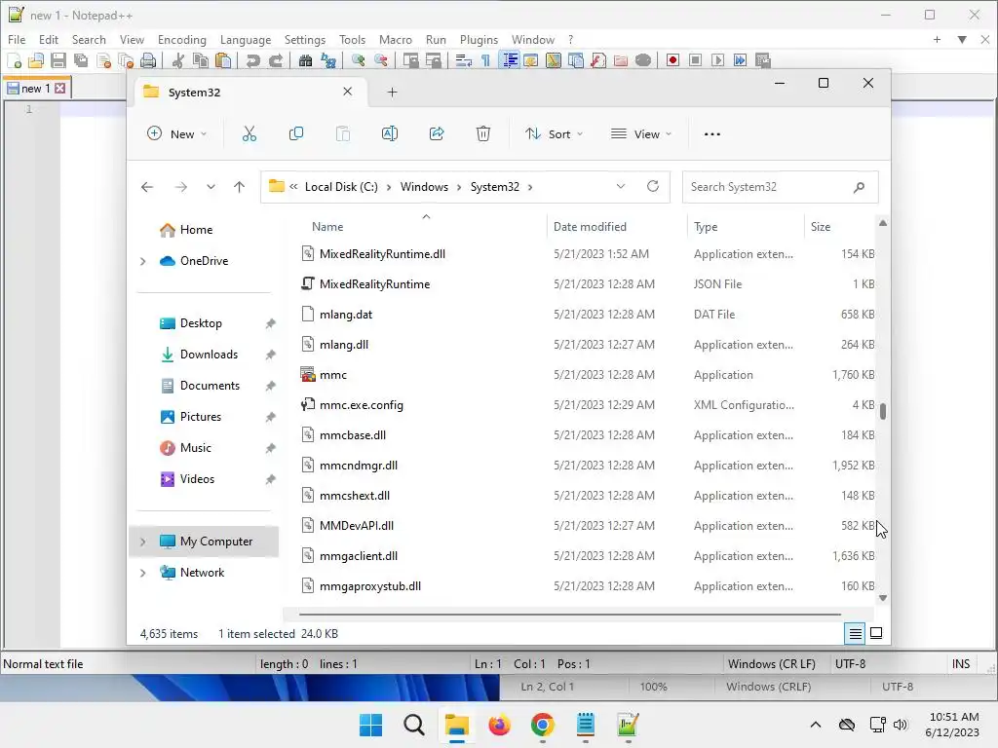Viewport: 998px width, 748px height.
Task: Expand My Computer tree node
Action: click(x=143, y=542)
